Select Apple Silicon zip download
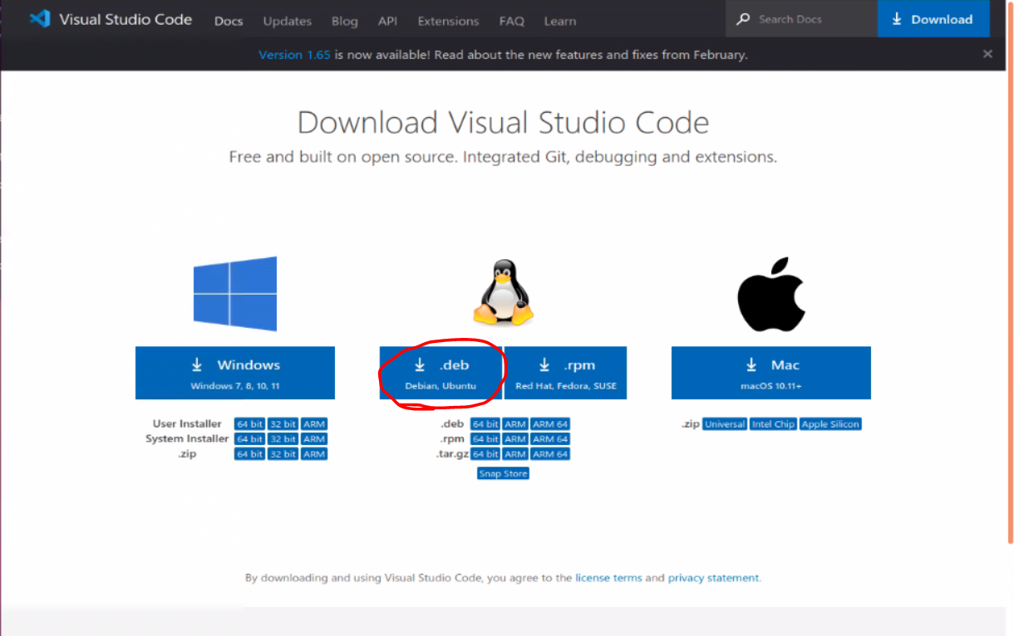The image size is (1014, 636). click(x=830, y=424)
